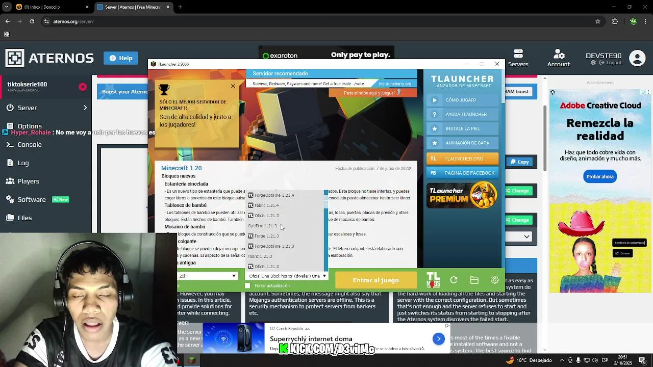Select Oficial 1.21.2 in version list
Image resolution: width=653 pixels, height=367 pixels.
click(284, 267)
